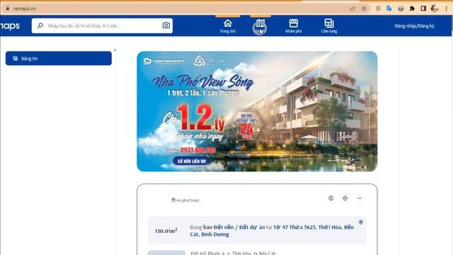The image size is (453, 255).
Task: Open the Nhà Phố View Sông banner
Action: [257, 111]
